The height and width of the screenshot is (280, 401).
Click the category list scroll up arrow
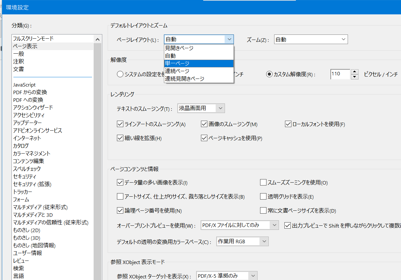(x=98, y=40)
